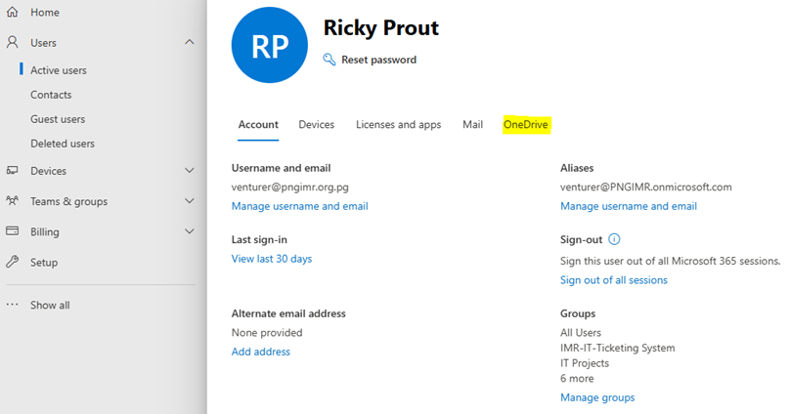Open View last 30 days link
The image size is (790, 414).
(x=272, y=259)
